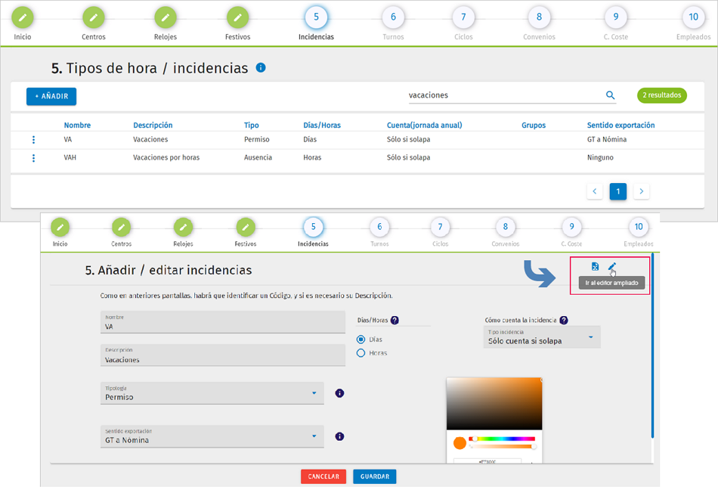Select the Días radio button

click(361, 340)
